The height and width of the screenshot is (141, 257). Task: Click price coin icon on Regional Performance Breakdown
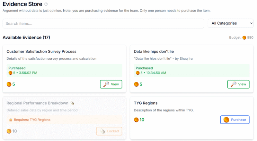(x=9, y=131)
